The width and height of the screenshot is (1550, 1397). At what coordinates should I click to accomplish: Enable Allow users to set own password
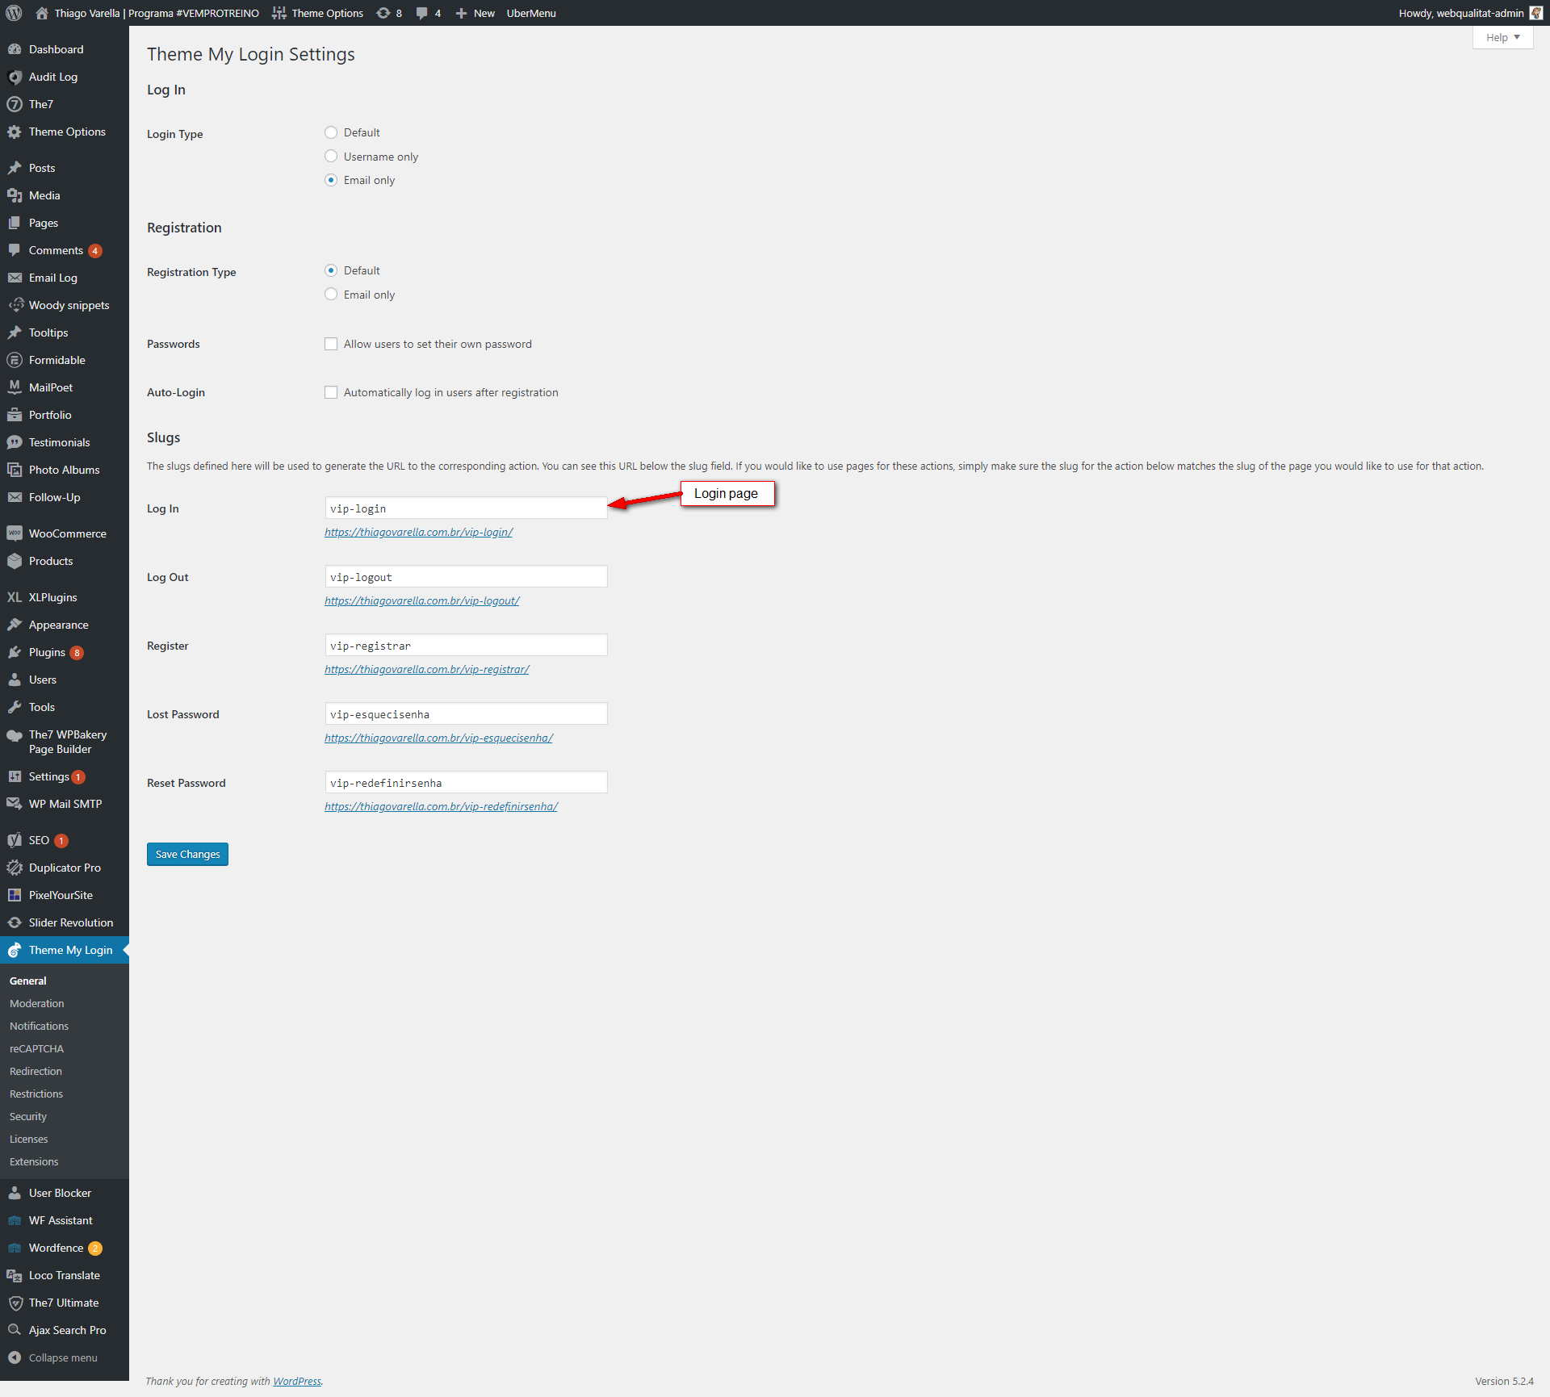[331, 344]
